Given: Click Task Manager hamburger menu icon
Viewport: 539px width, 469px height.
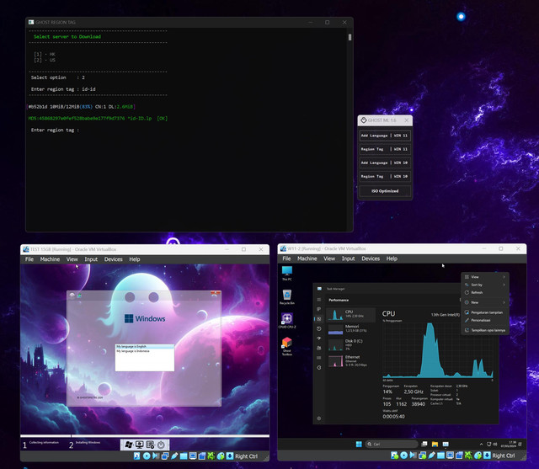Looking at the screenshot, I should click(x=319, y=300).
